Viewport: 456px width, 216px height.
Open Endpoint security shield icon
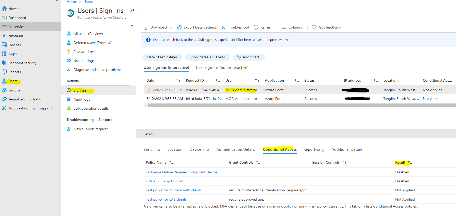coord(4,63)
